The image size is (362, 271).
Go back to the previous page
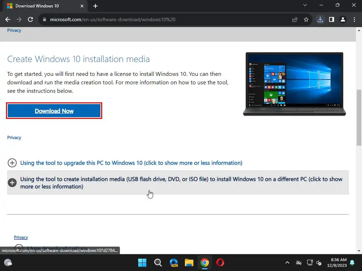tap(8, 20)
